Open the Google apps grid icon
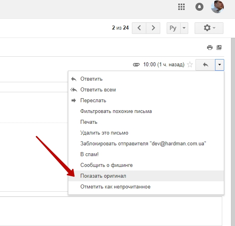Image resolution: width=235 pixels, height=226 pixels. pyautogui.click(x=181, y=7)
